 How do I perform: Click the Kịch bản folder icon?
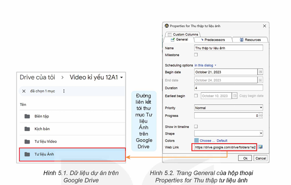point(27,129)
